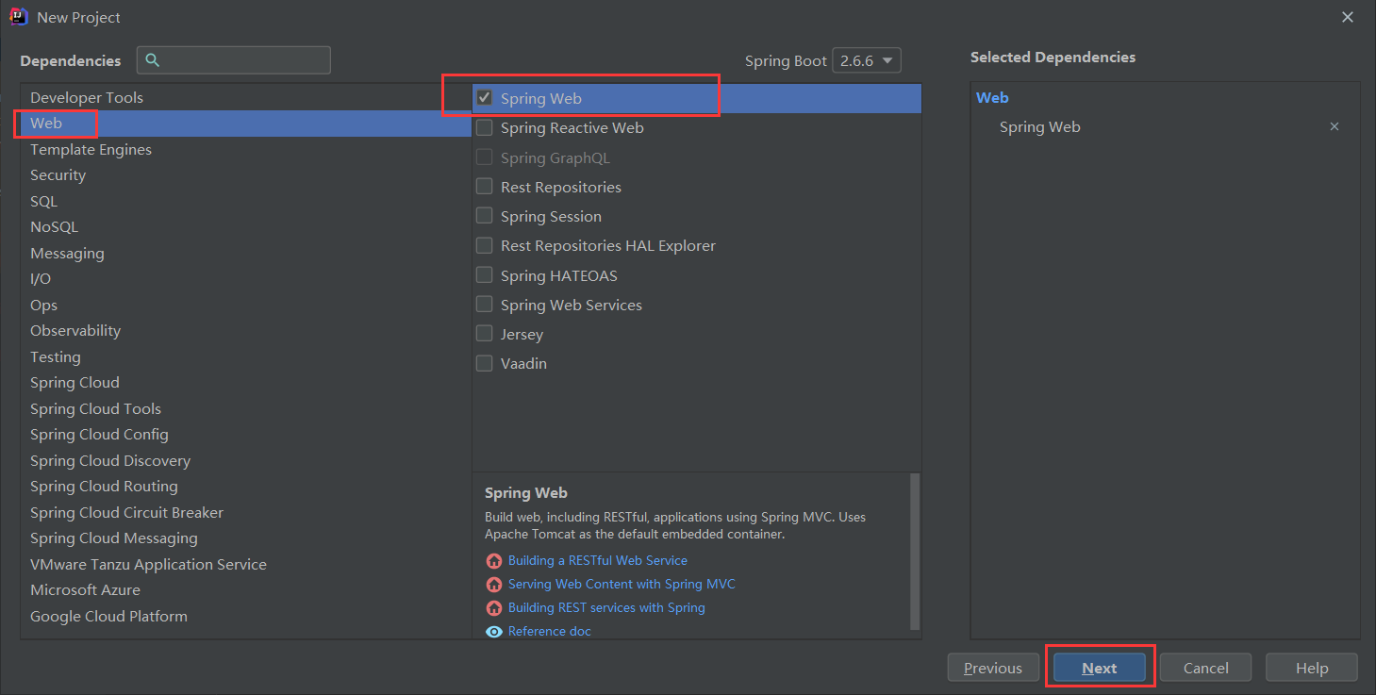Tick the Spring Web Services checkbox

point(485,305)
